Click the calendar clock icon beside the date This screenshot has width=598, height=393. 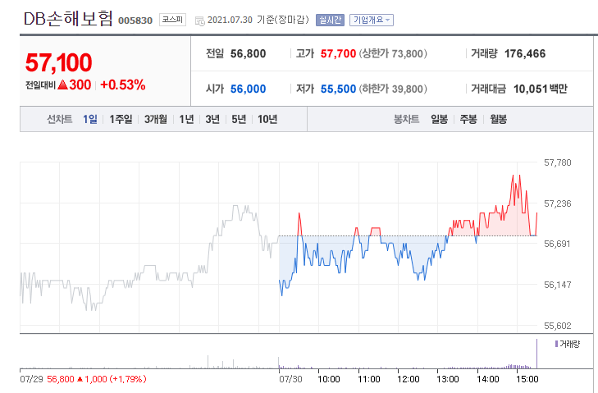[x=200, y=21]
